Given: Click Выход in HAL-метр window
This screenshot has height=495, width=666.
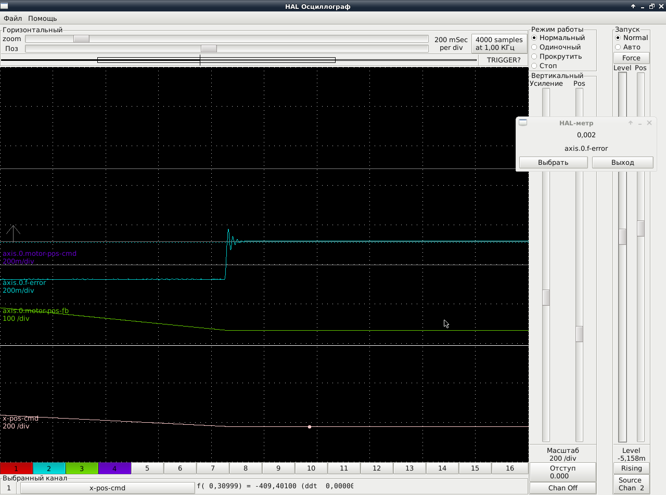Looking at the screenshot, I should (x=623, y=162).
